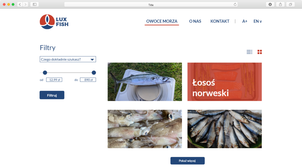The image size is (302, 168).
Task: Switch to list view layout
Action: click(249, 52)
